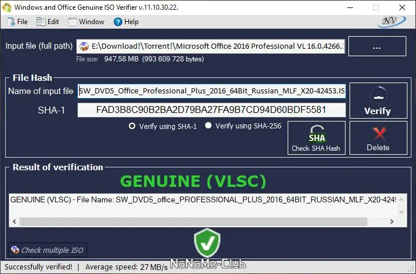
Task: Open the Help menu
Action: pyautogui.click(x=126, y=22)
